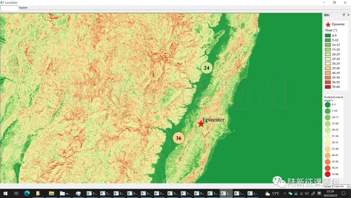Float the legend panel with the undock icon
The image size is (351, 198).
tap(344, 15)
